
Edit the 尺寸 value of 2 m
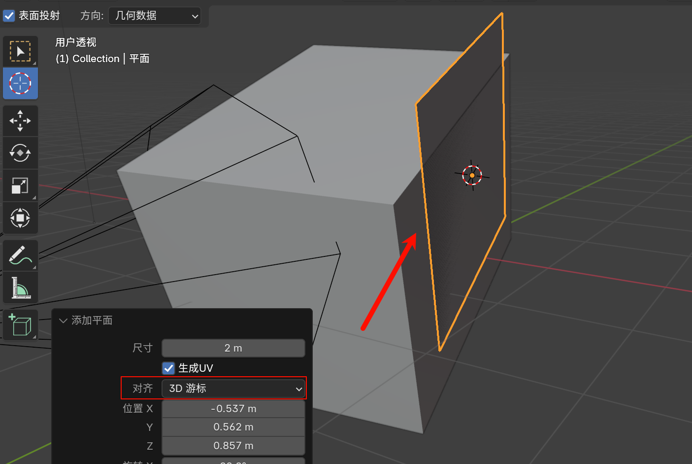(233, 348)
